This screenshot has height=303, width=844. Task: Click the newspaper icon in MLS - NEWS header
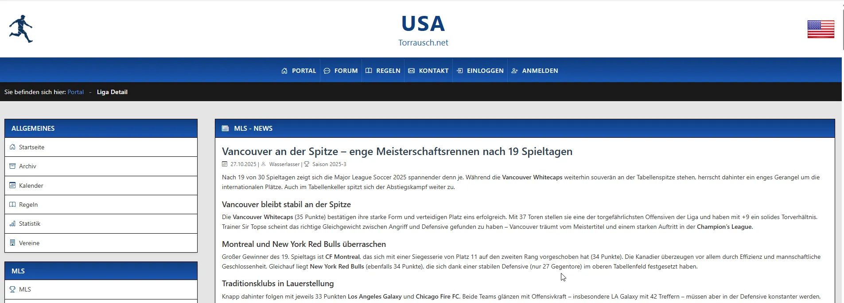pos(226,129)
